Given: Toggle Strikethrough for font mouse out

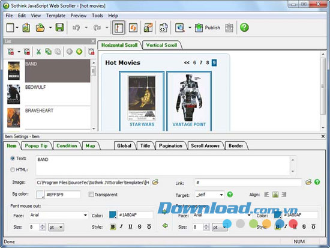Looking at the screenshot, I should 140,227.
